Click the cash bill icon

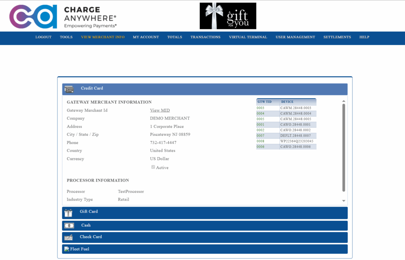pos(69,226)
